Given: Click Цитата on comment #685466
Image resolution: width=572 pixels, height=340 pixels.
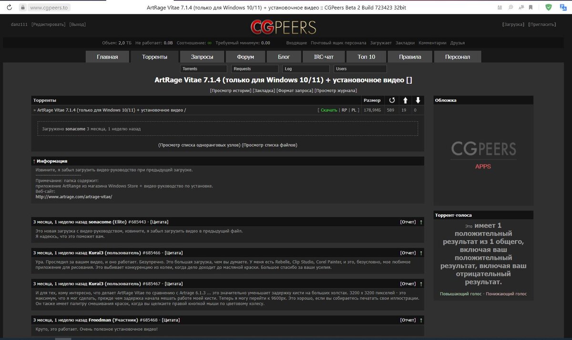Looking at the screenshot, I should [173, 252].
